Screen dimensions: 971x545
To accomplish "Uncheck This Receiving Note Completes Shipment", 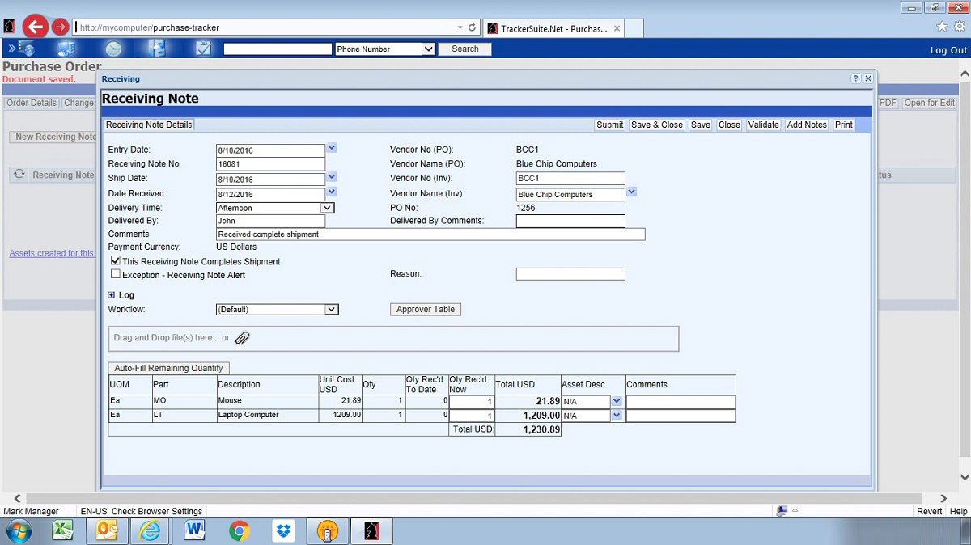I will coord(115,261).
